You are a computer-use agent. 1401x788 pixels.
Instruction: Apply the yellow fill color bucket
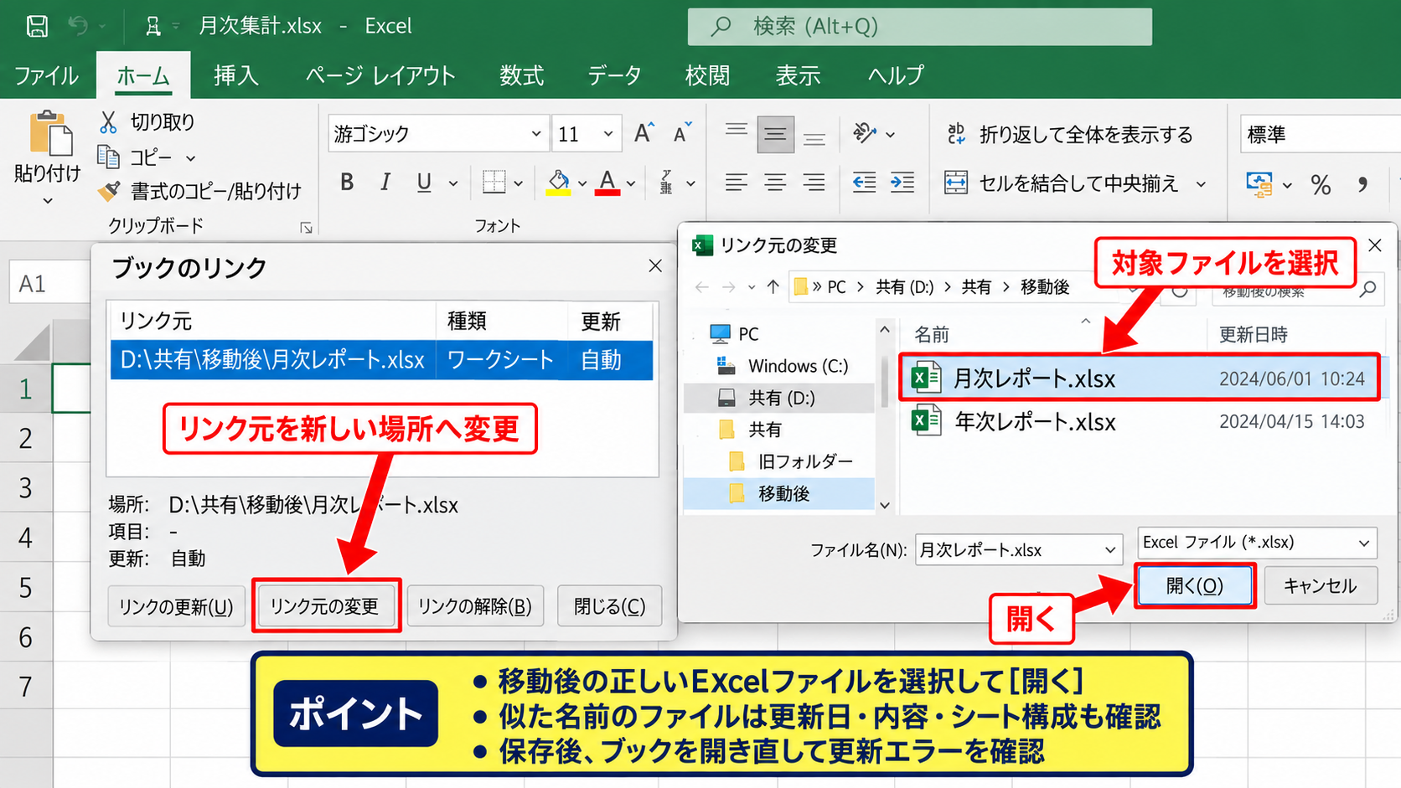coord(559,182)
